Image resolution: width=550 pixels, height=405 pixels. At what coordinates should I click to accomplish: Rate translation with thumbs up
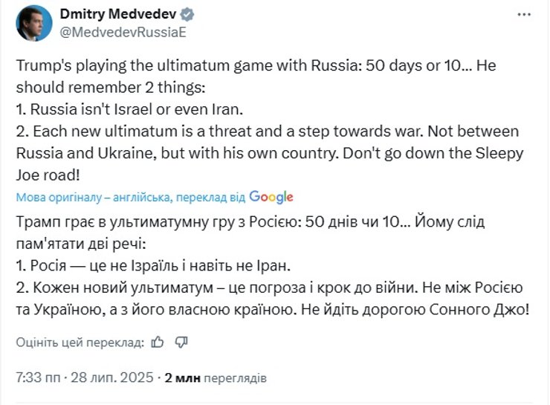[x=157, y=342]
